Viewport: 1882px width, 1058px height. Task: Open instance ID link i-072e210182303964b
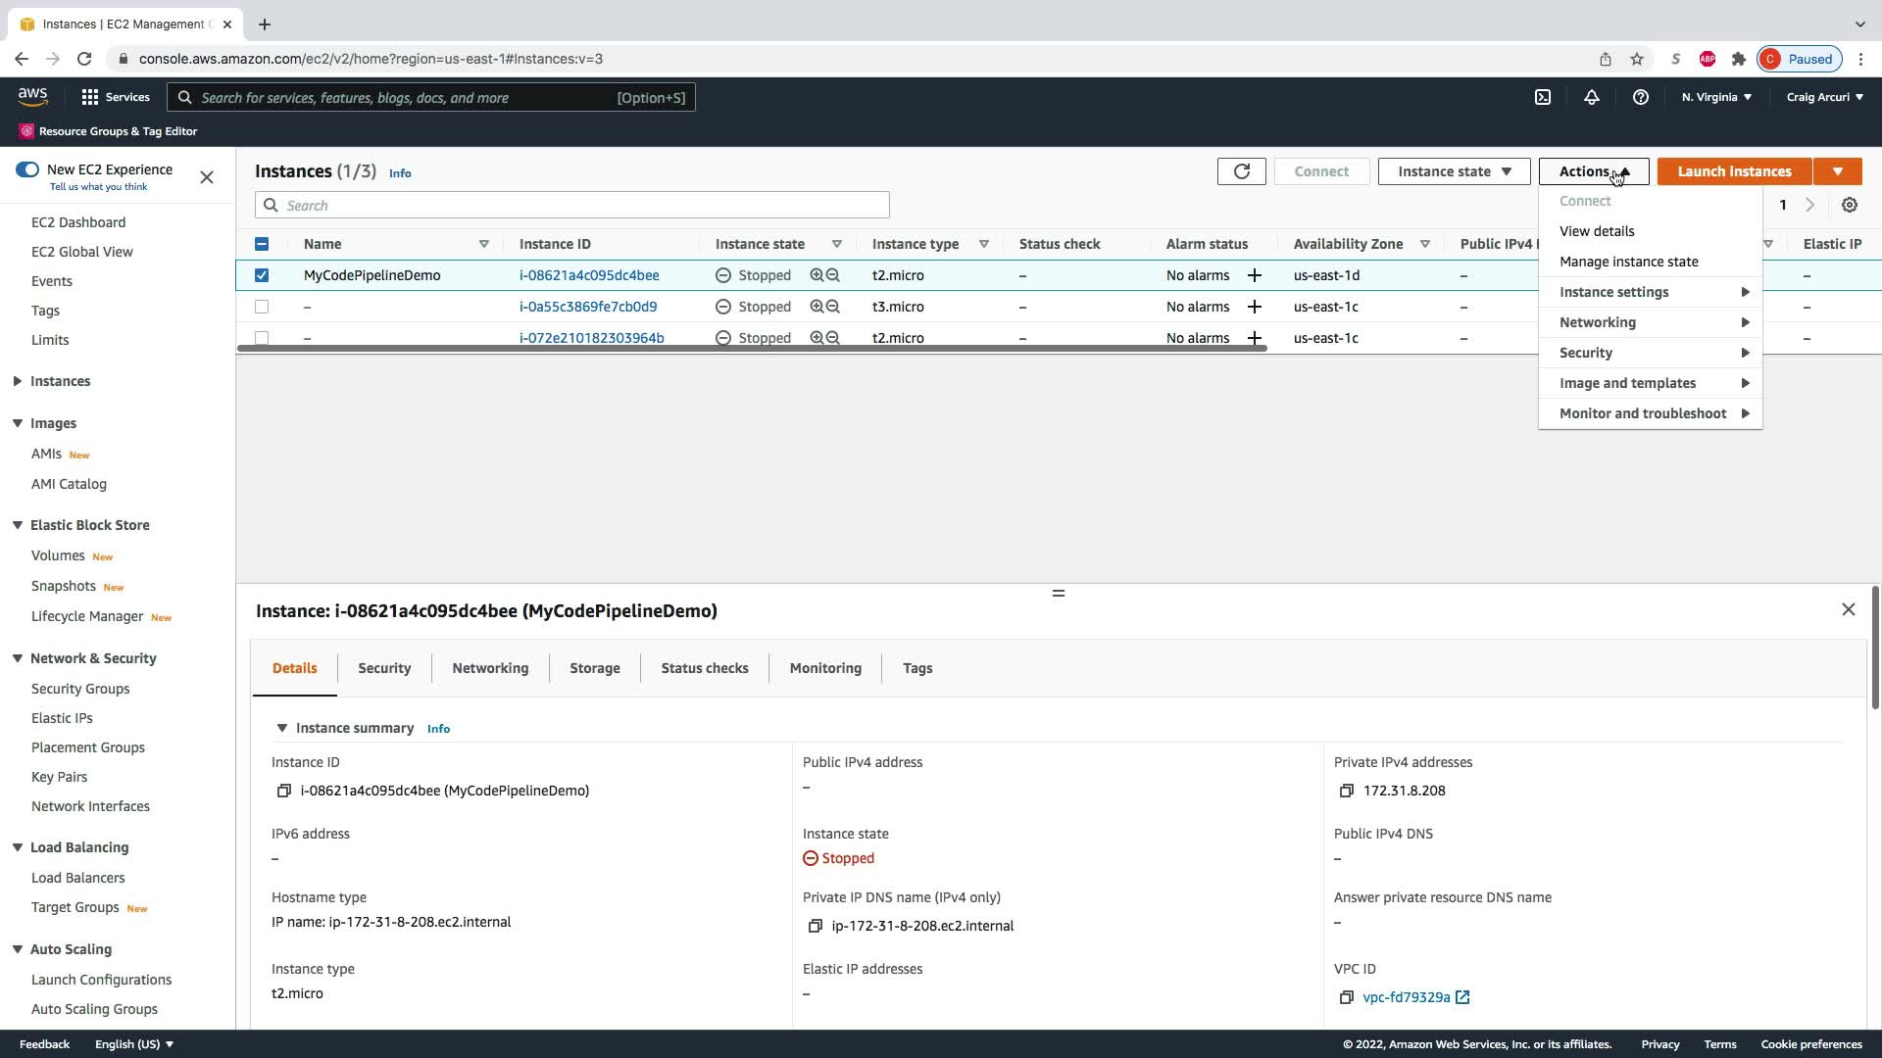(591, 337)
